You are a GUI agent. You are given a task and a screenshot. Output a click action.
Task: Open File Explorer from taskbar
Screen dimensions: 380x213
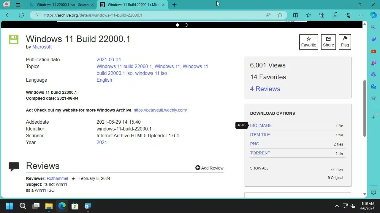pos(49,206)
